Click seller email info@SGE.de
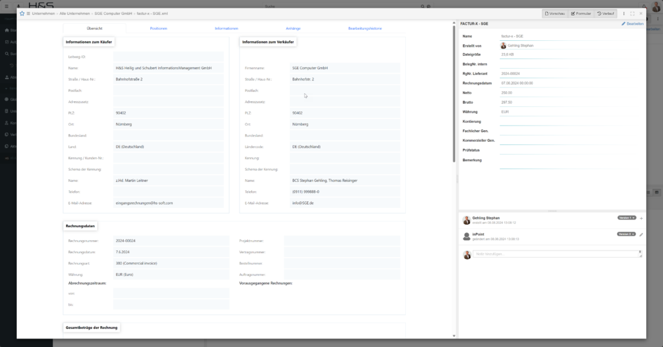Image resolution: width=663 pixels, height=347 pixels. pos(344,203)
